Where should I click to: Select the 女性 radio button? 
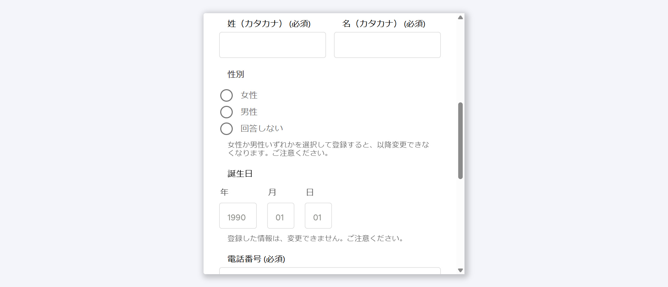226,95
